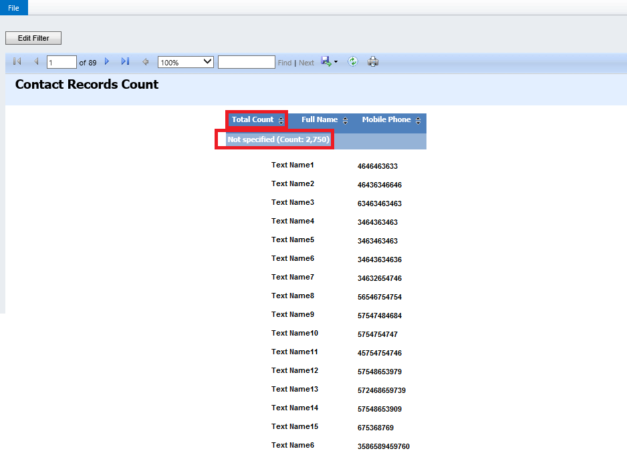Viewport: 627px width, 463px height.
Task: Refresh the report
Action: (x=353, y=61)
